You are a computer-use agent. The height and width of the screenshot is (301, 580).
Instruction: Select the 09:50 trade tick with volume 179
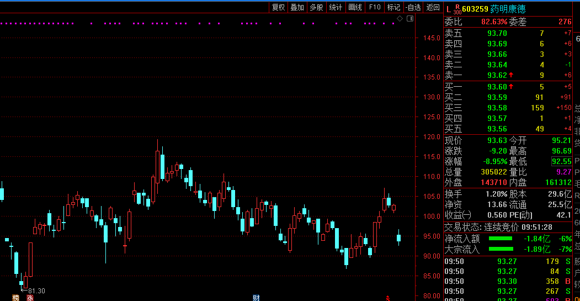click(x=508, y=261)
